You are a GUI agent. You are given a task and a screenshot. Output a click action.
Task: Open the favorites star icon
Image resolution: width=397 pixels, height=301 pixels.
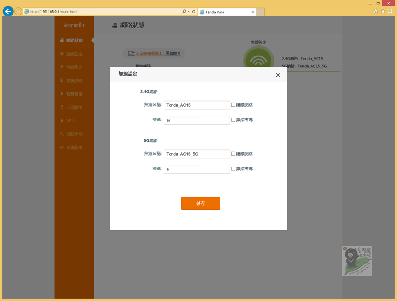(x=383, y=11)
